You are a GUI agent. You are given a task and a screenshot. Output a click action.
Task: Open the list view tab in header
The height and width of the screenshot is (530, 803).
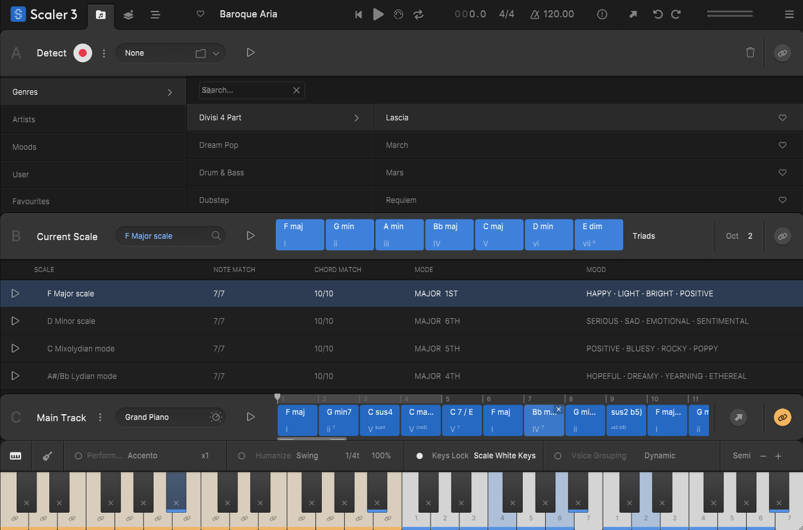[155, 15]
